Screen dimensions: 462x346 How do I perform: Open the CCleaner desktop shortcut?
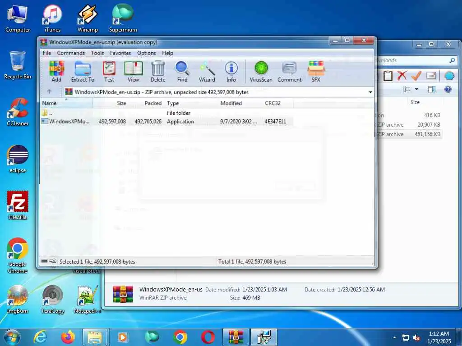(18, 112)
